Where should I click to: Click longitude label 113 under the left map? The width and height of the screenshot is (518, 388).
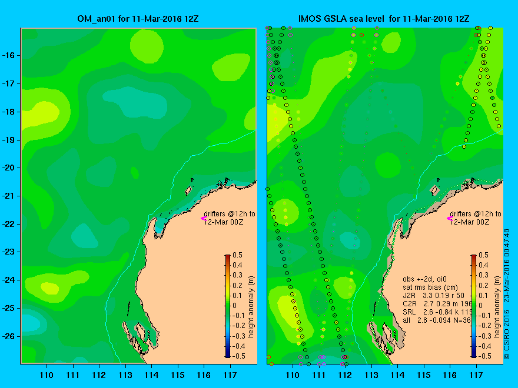click(x=125, y=375)
